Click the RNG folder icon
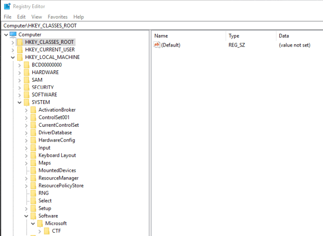The width and height of the screenshot is (323, 236). pyautogui.click(x=33, y=193)
